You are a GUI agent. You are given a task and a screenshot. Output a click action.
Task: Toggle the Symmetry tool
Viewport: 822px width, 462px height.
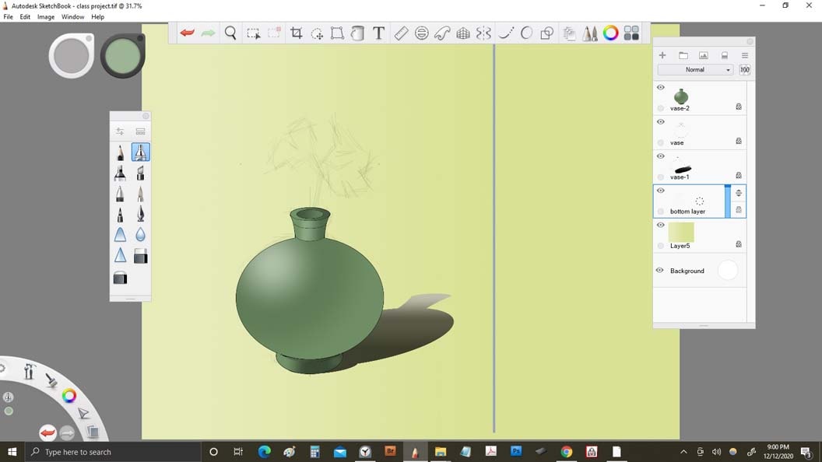[x=484, y=33]
